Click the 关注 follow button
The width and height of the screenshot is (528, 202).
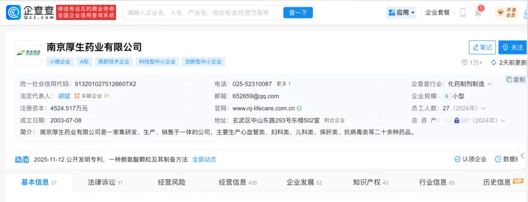(512, 47)
